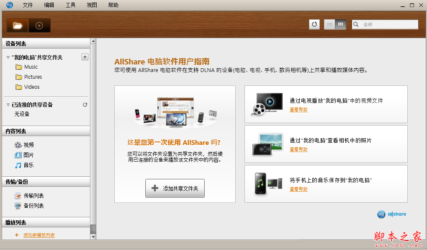Click the plus button to add shared folder
Screen dimensions: 427x250
click(85, 56)
